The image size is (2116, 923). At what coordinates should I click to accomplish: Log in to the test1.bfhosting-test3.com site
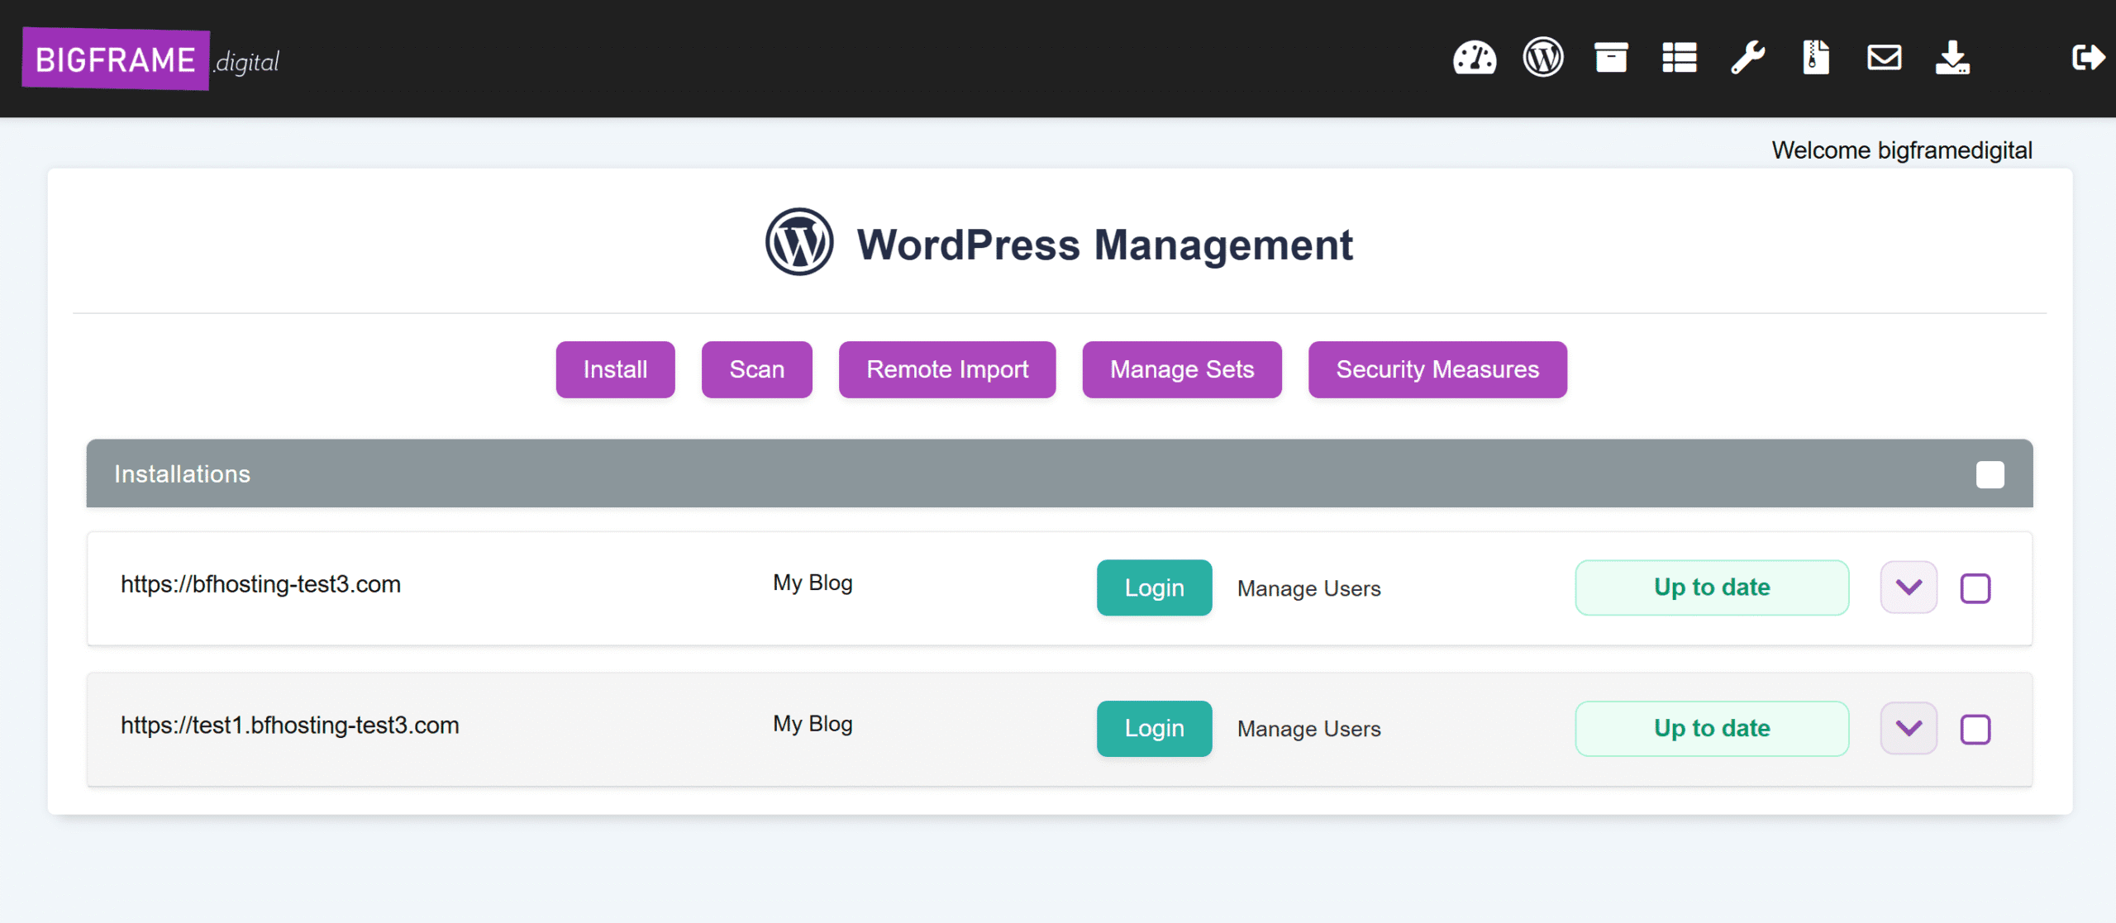[1153, 728]
